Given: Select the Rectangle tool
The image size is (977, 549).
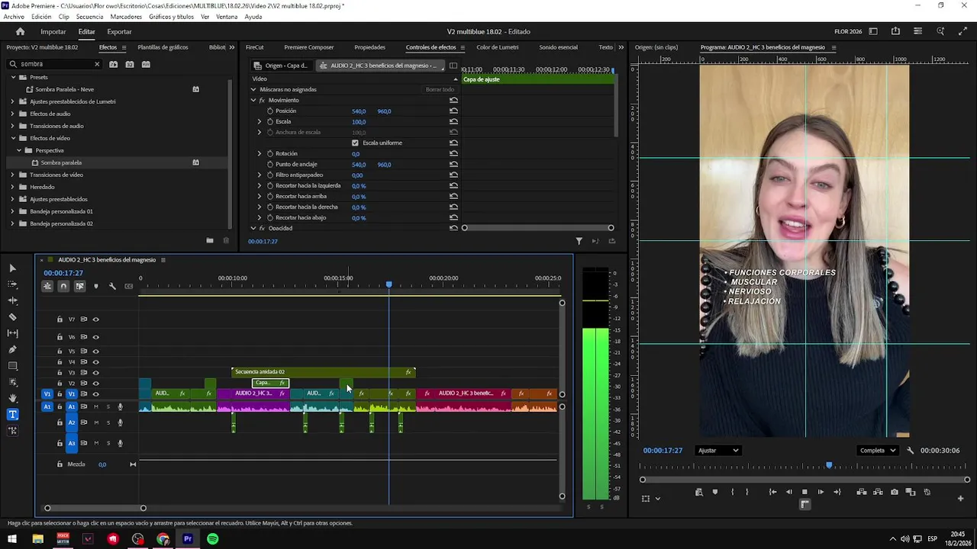Looking at the screenshot, I should click(x=12, y=366).
